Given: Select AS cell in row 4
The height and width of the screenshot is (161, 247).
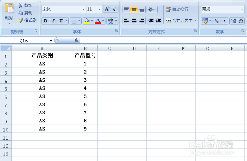Looking at the screenshot, I should pos(42,80).
